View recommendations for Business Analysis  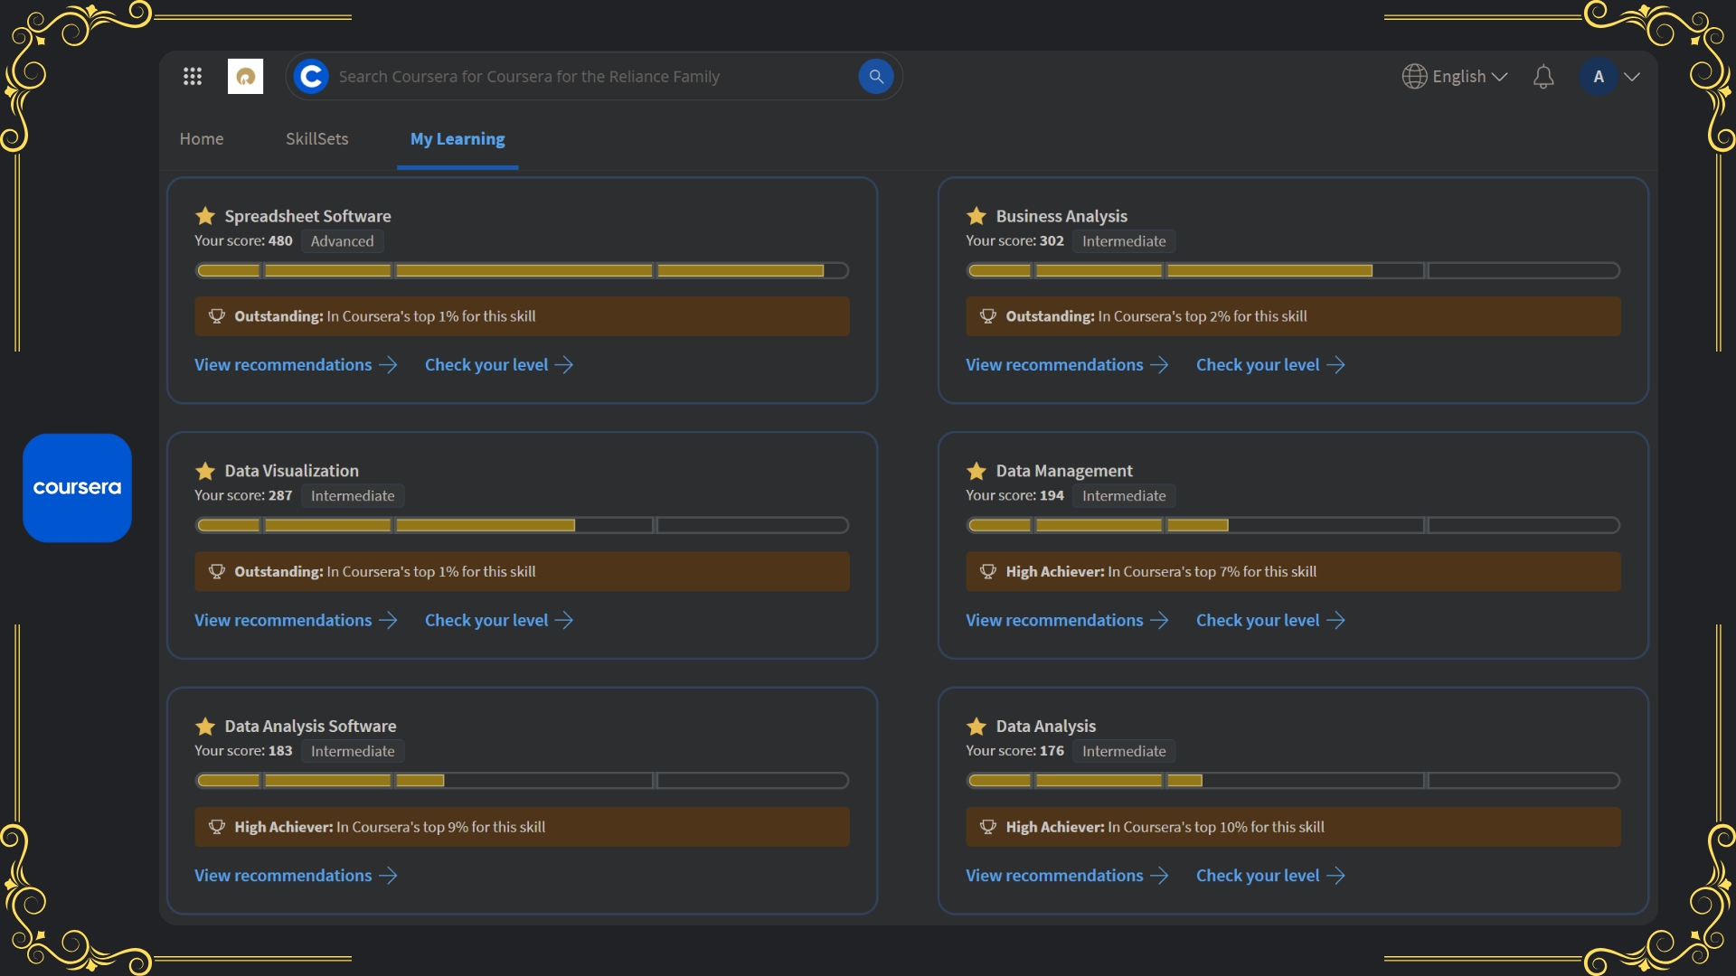(x=1067, y=365)
